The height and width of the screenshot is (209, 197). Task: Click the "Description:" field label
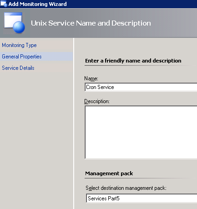(97, 101)
